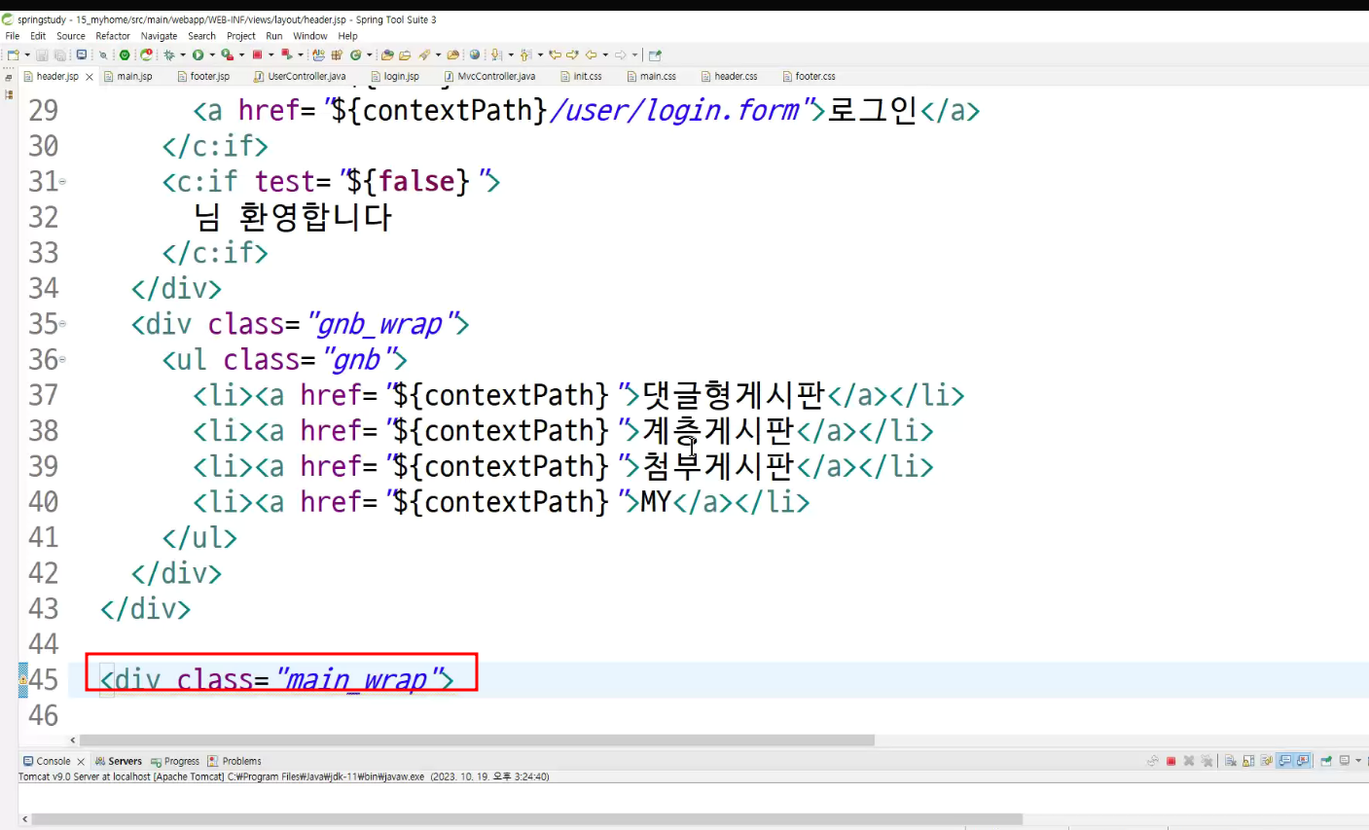Screen dimensions: 1369x830
Task: Click the Save All toolbar icon
Action: click(60, 54)
